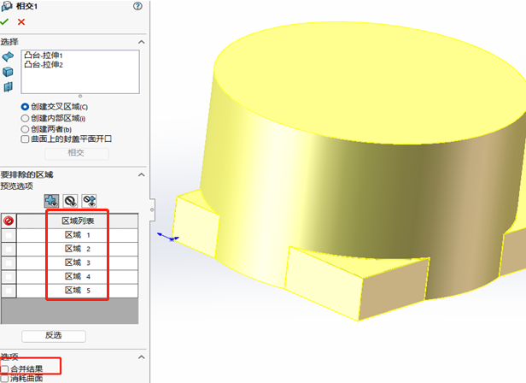Enable the 合并结果 checkbox
526x383 pixels.
[x=4, y=369]
